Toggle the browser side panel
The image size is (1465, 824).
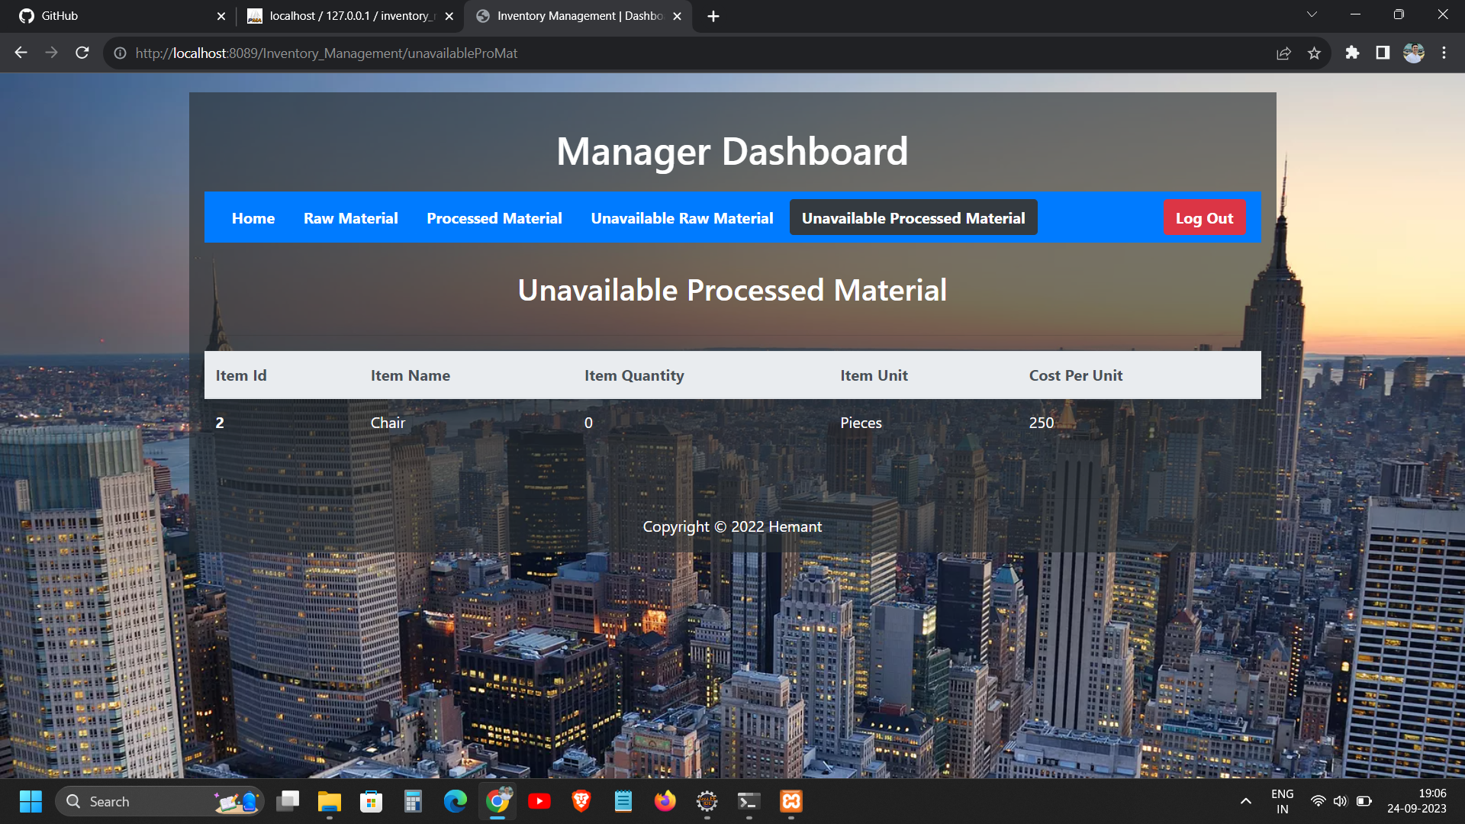coord(1383,53)
